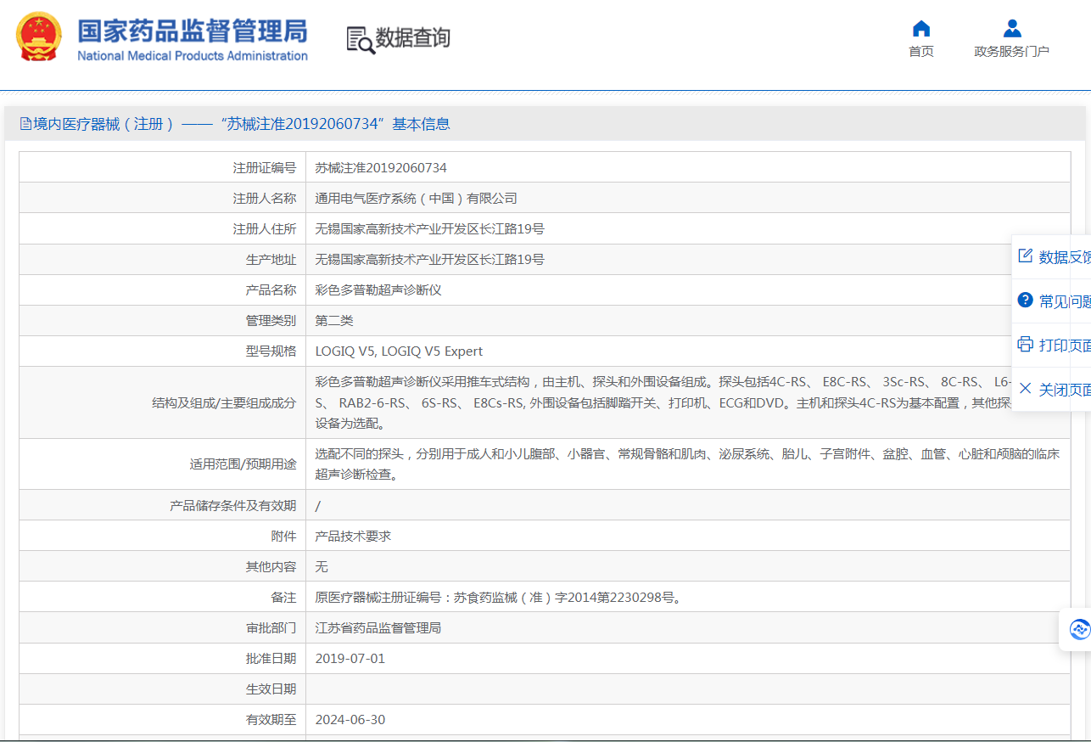Image resolution: width=1091 pixels, height=742 pixels.
Task: Click the document icon before 境内医疗器械 title
Action: [x=25, y=124]
